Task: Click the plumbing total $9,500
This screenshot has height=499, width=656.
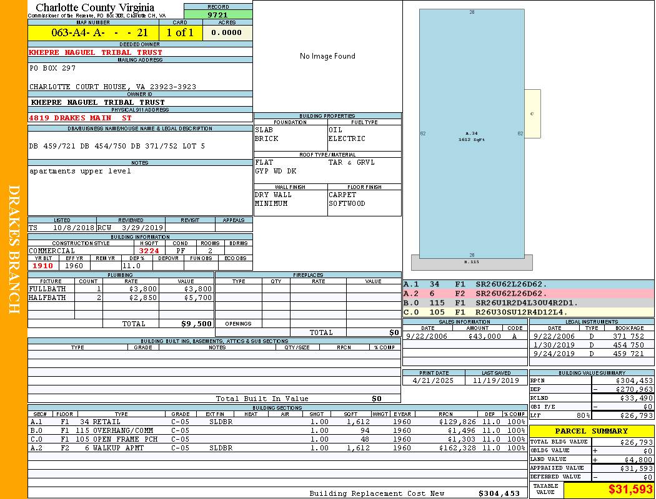Action: 197,324
